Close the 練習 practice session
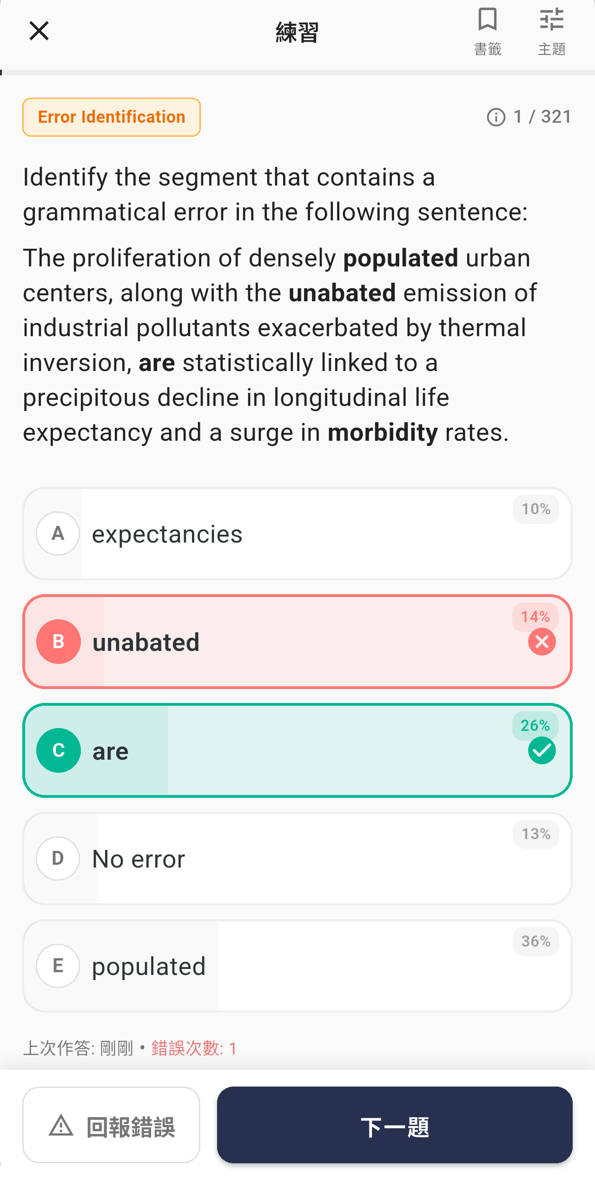 39,31
